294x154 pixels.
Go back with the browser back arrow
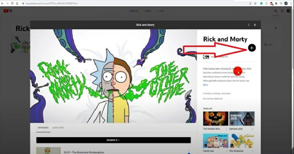point(2,3)
